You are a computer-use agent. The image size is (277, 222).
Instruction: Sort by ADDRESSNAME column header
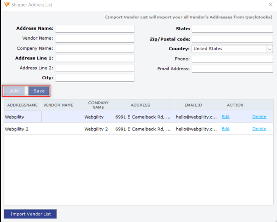click(x=22, y=105)
